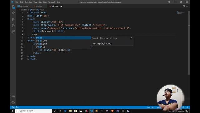Click the taskbar search box
This screenshot has height=113, width=200.
[x=33, y=111]
